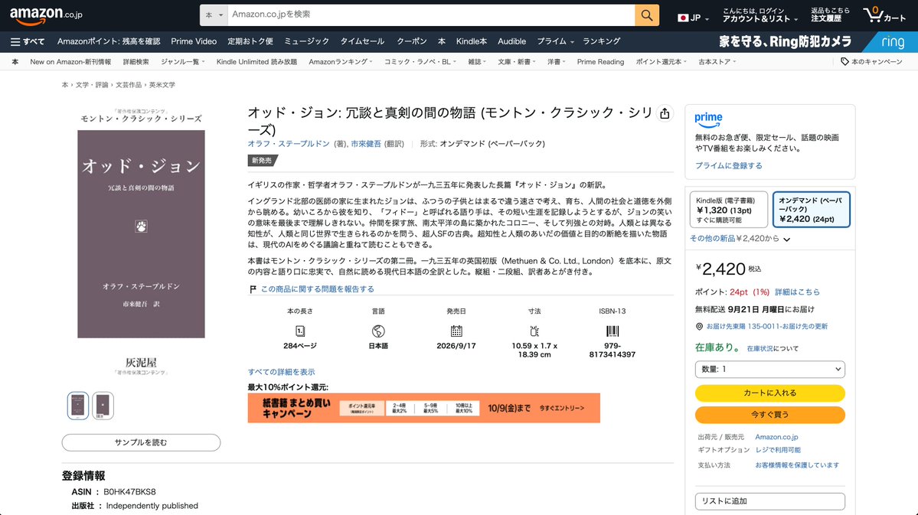Screen dimensions: 918x515
Task: Click サンプルを読む button
Action: (141, 442)
